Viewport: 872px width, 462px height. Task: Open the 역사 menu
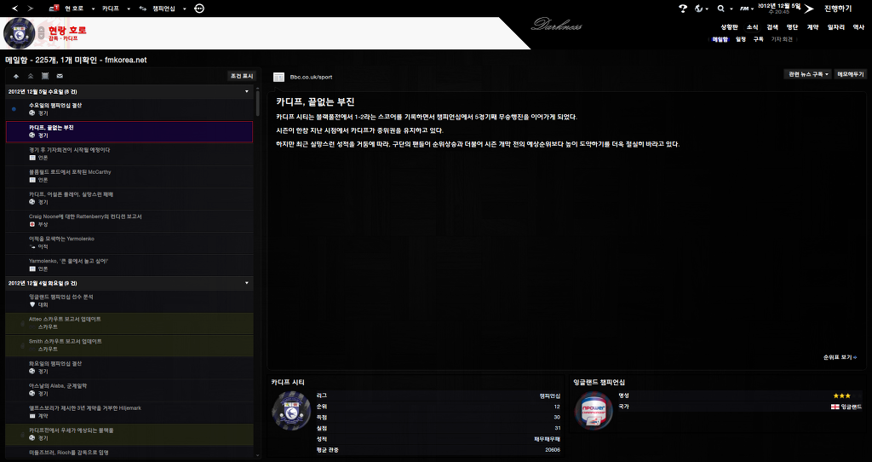[x=859, y=26]
